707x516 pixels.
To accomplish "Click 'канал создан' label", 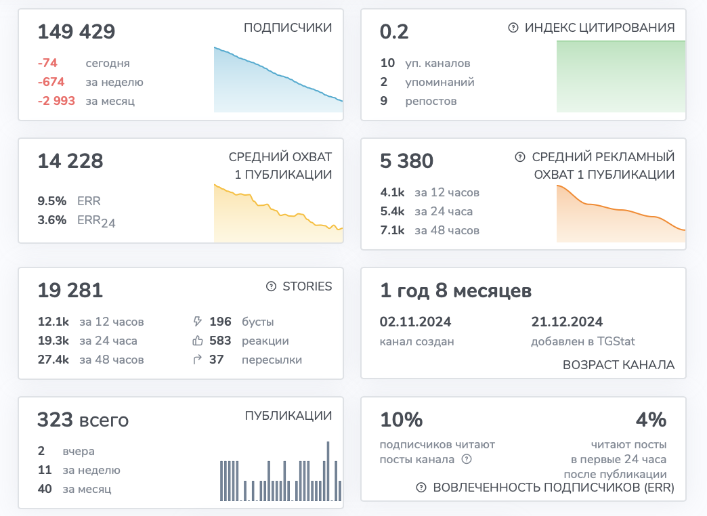I will click(416, 341).
